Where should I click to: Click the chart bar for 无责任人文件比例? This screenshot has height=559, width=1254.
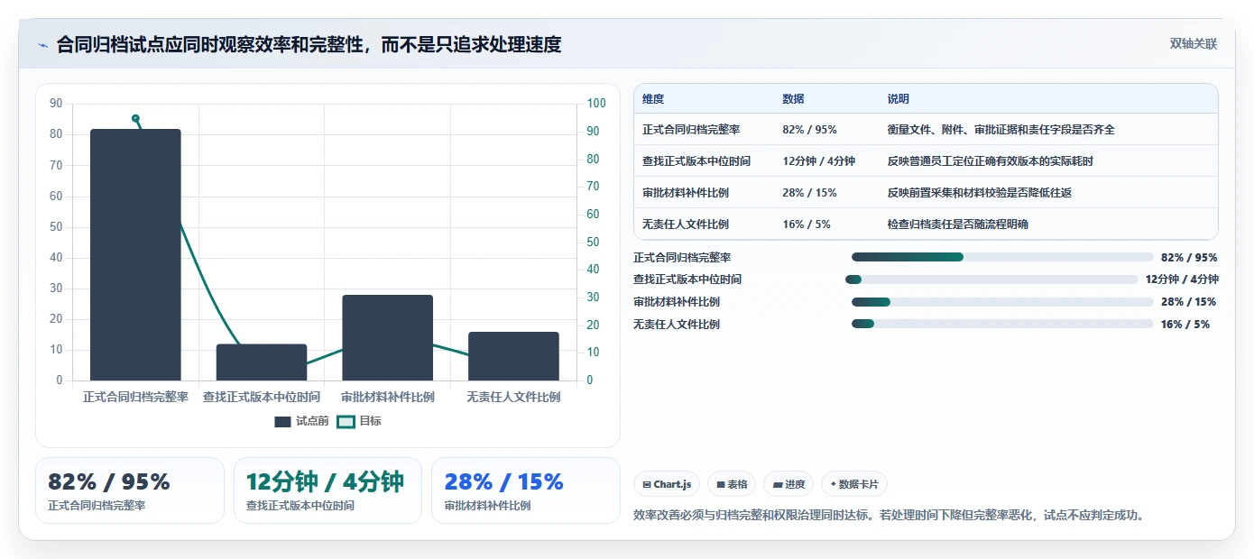click(x=513, y=356)
